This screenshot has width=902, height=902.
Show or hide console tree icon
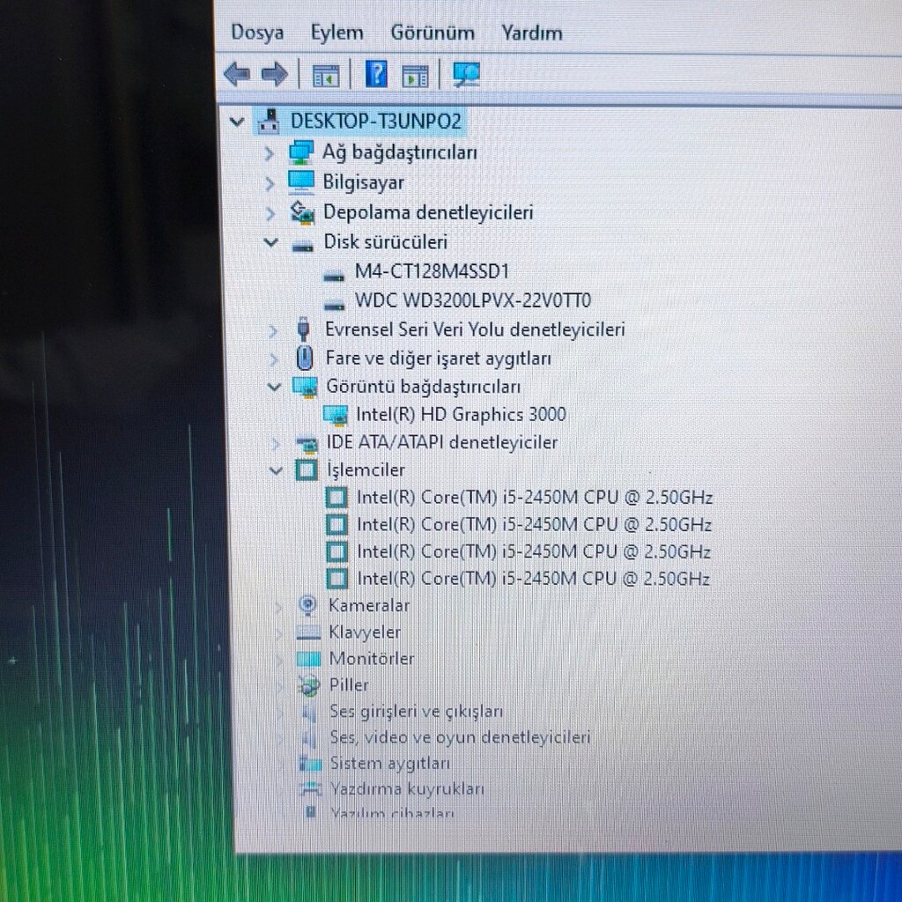click(326, 76)
